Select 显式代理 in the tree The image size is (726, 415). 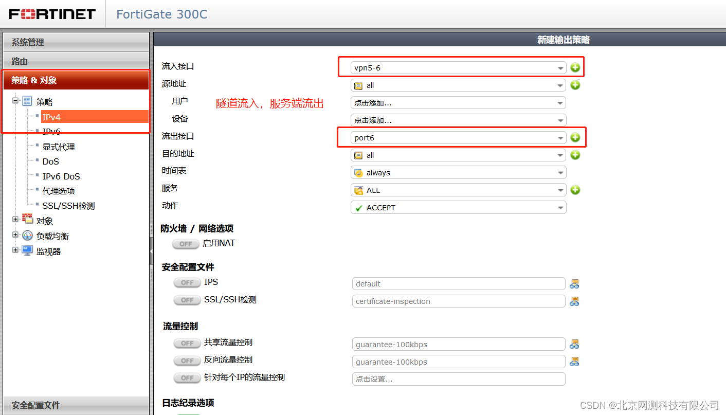(x=59, y=147)
